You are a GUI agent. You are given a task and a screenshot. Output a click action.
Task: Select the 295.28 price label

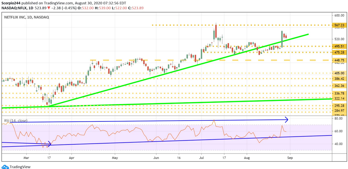(x=340, y=106)
